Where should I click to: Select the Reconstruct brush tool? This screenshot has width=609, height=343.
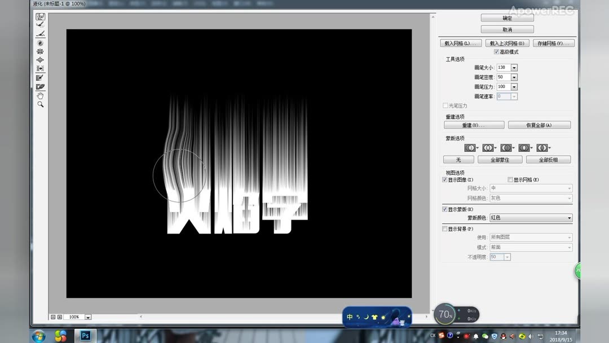pos(39,25)
